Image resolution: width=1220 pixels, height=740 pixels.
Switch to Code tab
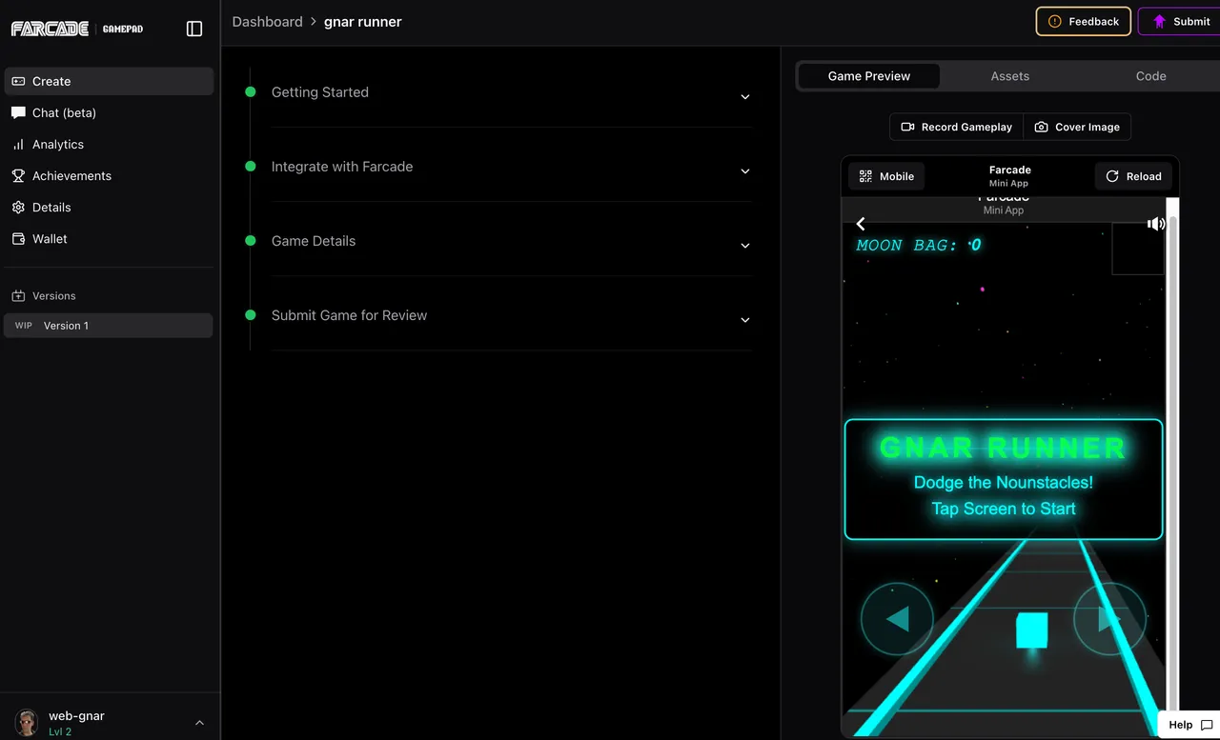tap(1151, 76)
